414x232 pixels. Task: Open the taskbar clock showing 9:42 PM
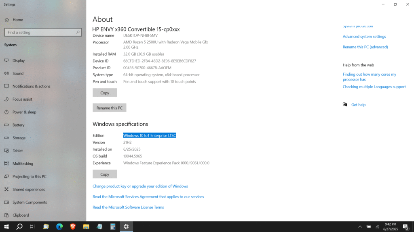coord(391,226)
